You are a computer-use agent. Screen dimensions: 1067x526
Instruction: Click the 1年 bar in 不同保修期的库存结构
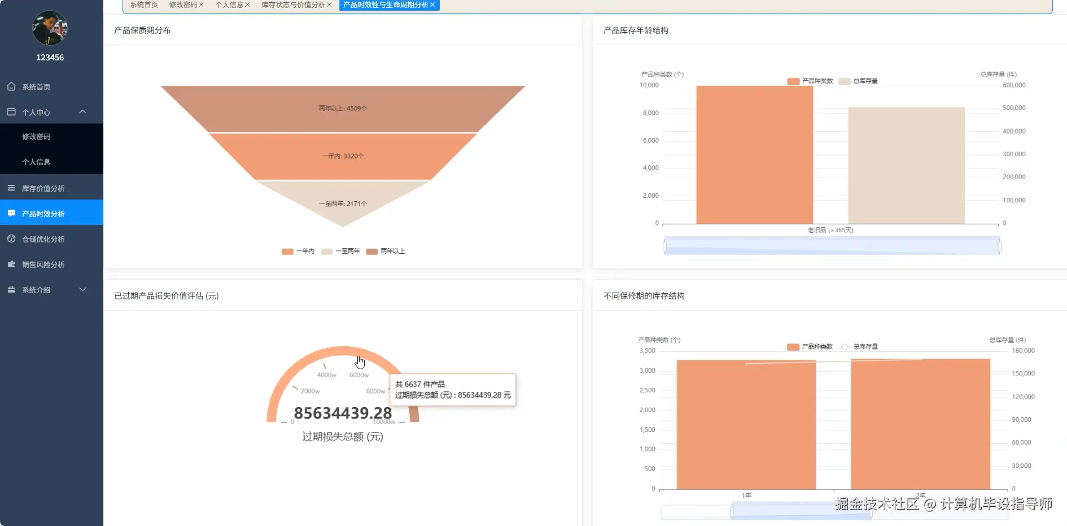click(746, 425)
